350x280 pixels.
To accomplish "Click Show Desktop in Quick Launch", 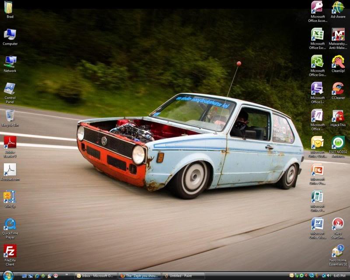I will tap(24, 276).
